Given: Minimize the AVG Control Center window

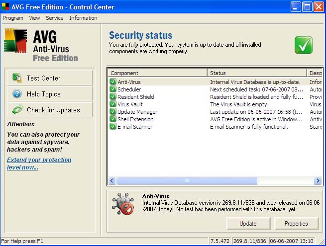Looking at the screenshot, I should pyautogui.click(x=296, y=7).
